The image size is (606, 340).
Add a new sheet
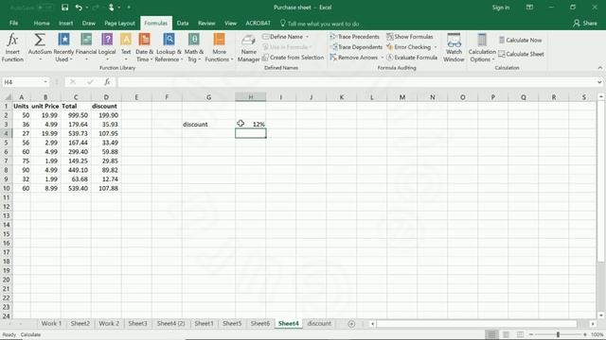pos(351,324)
